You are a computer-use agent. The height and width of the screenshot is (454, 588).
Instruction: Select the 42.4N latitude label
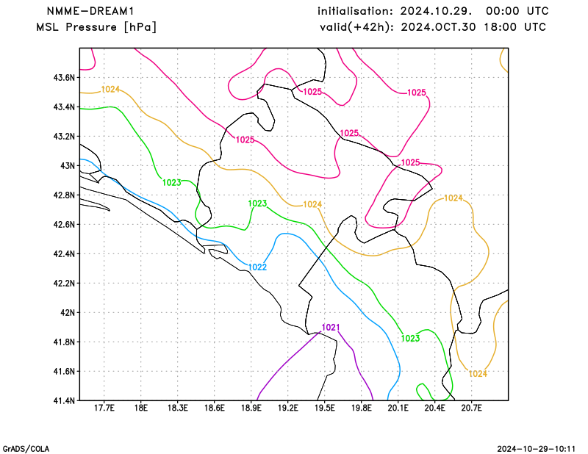point(64,253)
